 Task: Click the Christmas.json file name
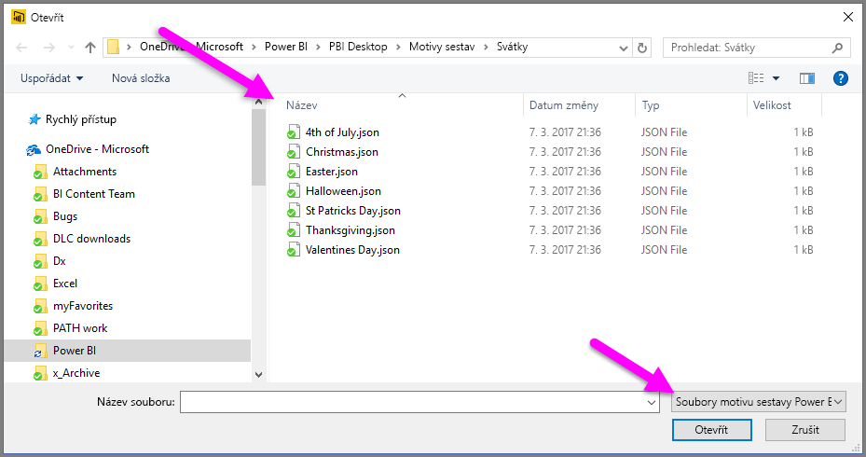coord(342,151)
